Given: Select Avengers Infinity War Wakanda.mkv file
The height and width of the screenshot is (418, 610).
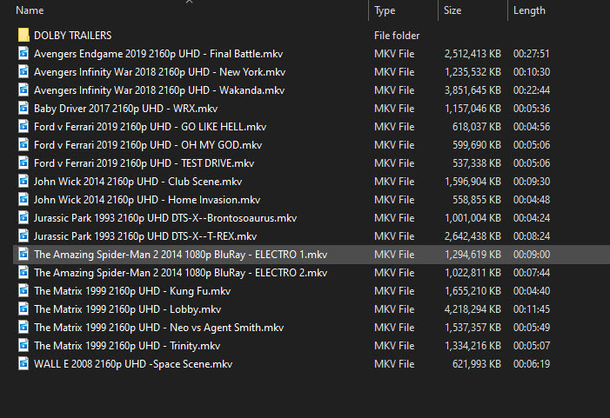Looking at the screenshot, I should [159, 90].
